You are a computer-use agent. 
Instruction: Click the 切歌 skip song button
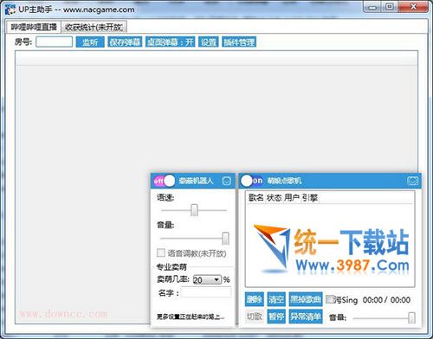(x=254, y=317)
